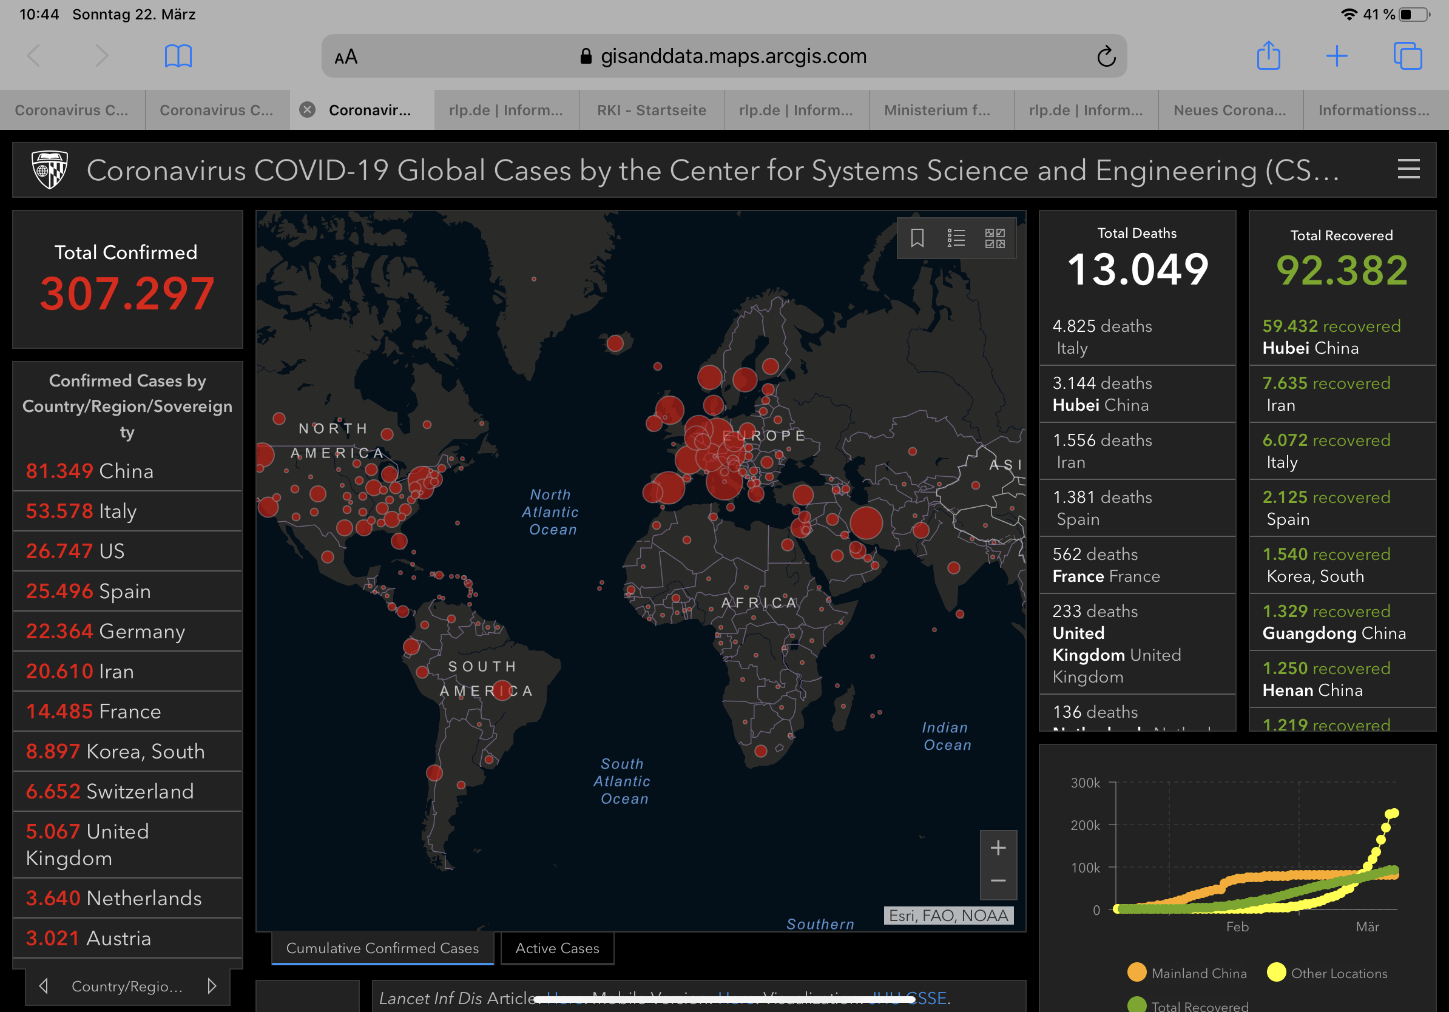Open the basemap gallery grid icon
Viewport: 1449px width, 1012px height.
click(995, 238)
